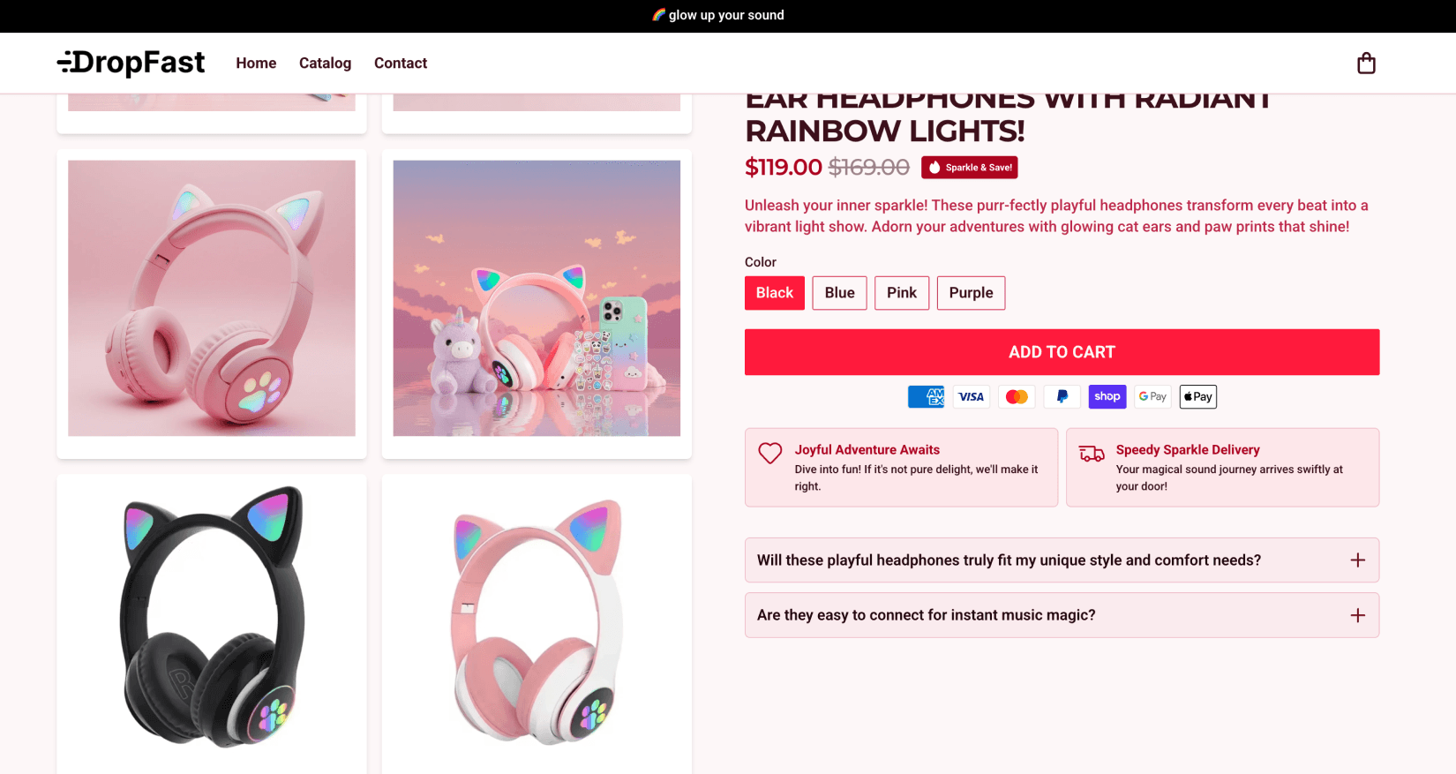Image resolution: width=1456 pixels, height=774 pixels.
Task: Select the Pink color variant
Action: 901,293
